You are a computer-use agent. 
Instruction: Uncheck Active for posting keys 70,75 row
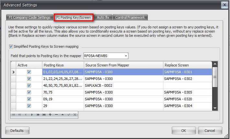(x=29, y=92)
